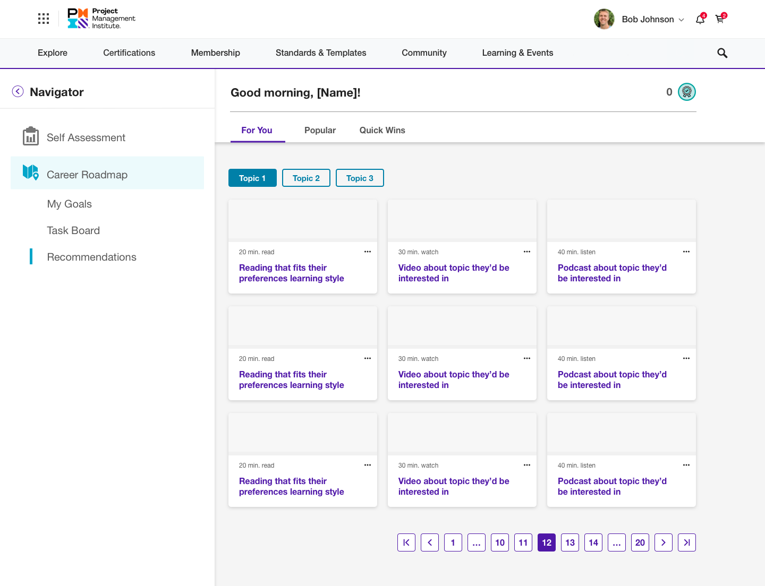
Task: Click the achievement badge icon
Action: [x=687, y=92]
